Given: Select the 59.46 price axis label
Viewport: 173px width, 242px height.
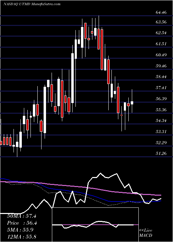Looking at the screenshot, I should click(x=161, y=66).
